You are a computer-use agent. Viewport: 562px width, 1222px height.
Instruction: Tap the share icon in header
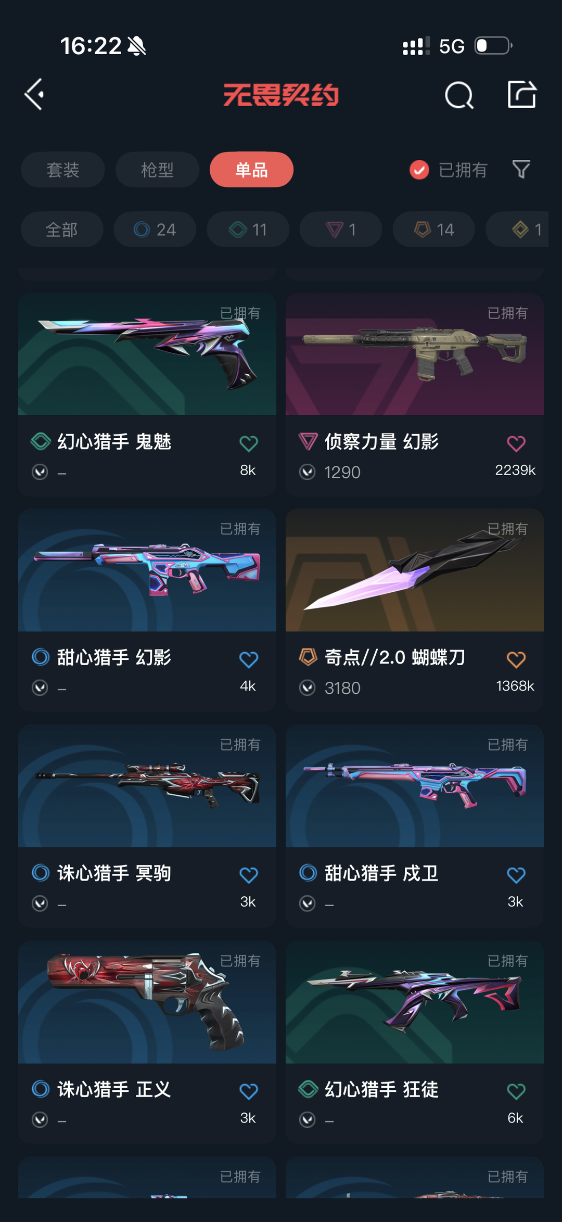tap(522, 94)
